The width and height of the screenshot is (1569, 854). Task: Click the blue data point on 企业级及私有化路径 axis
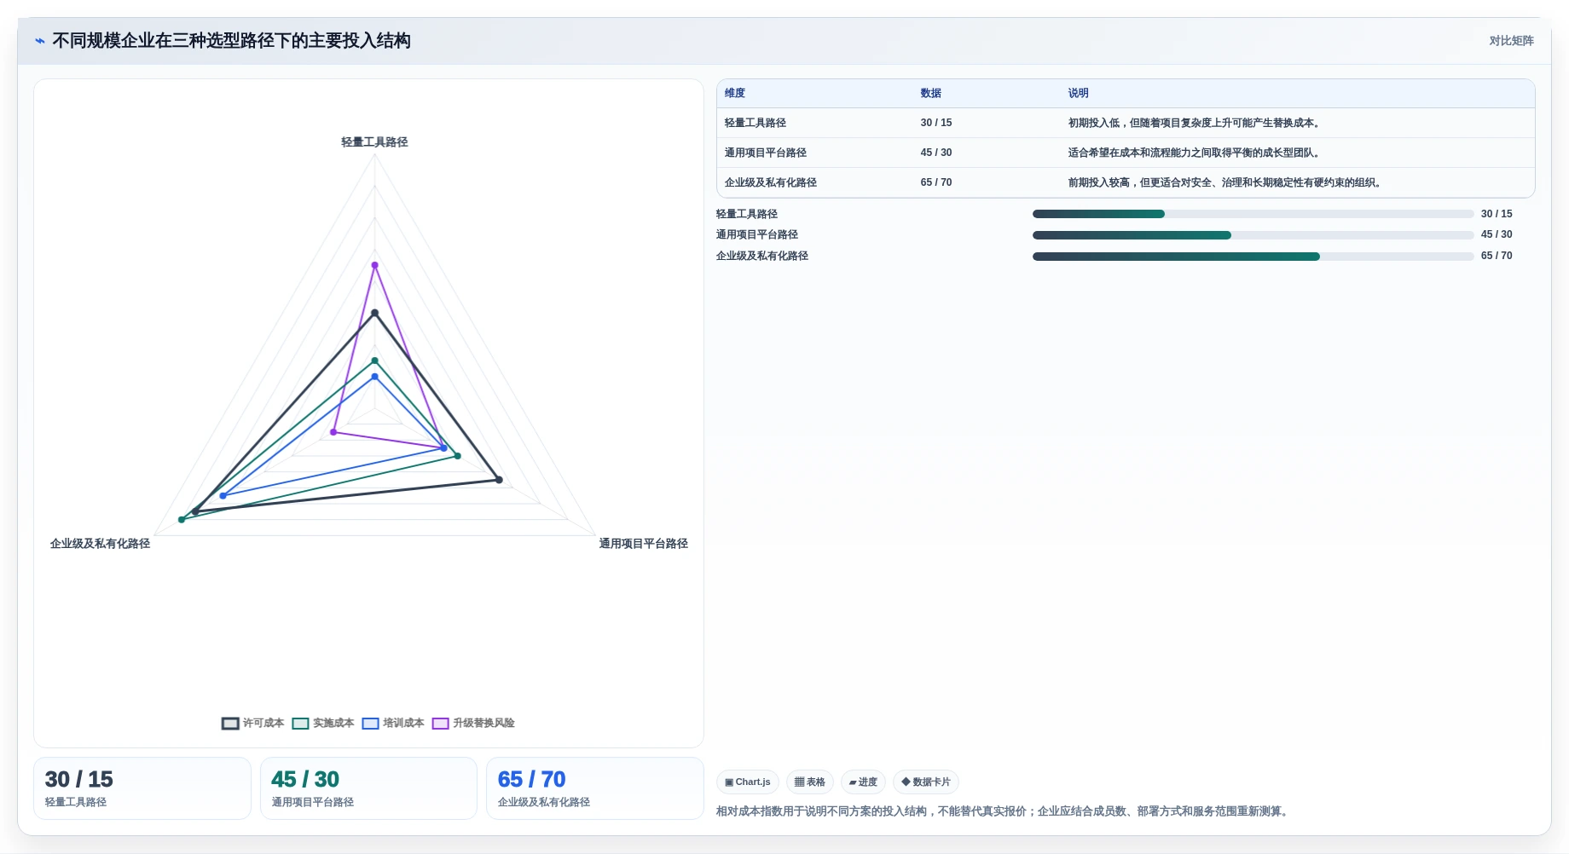point(223,496)
